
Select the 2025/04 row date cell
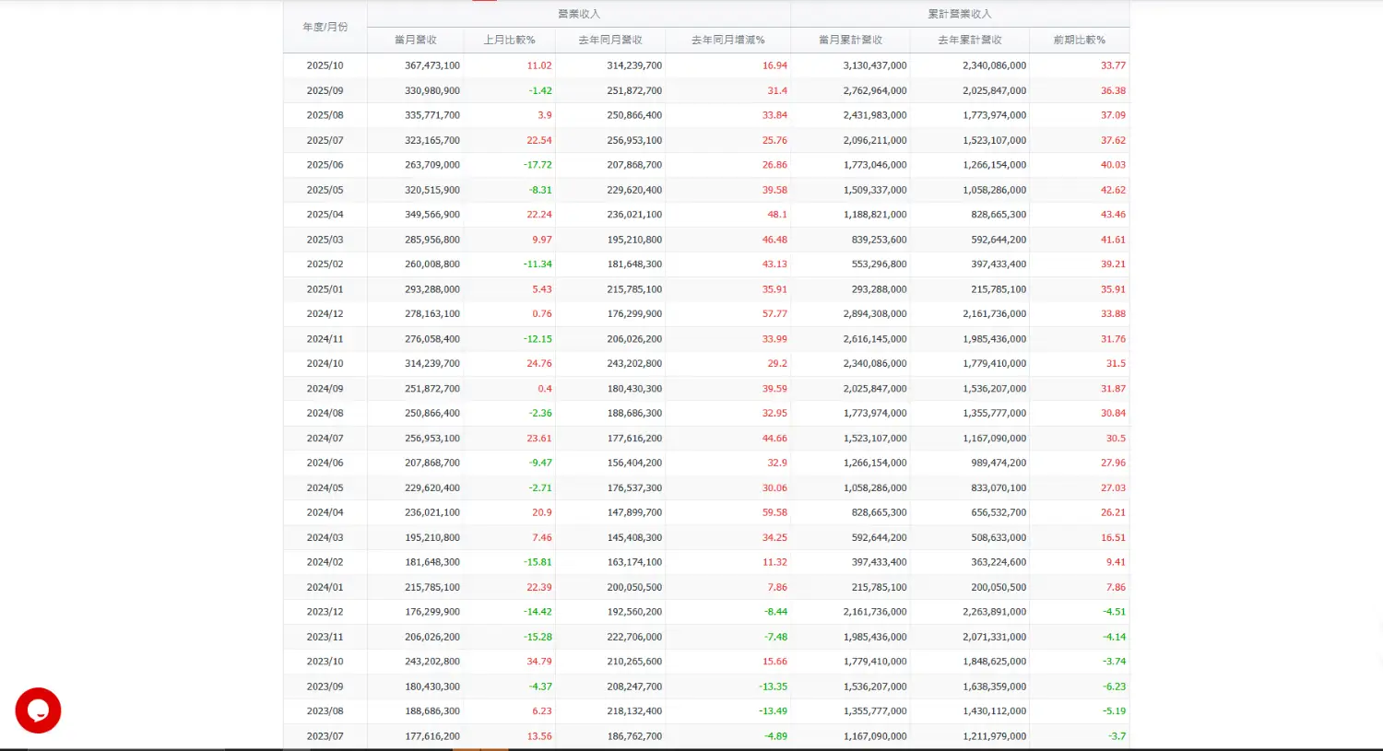coord(325,215)
